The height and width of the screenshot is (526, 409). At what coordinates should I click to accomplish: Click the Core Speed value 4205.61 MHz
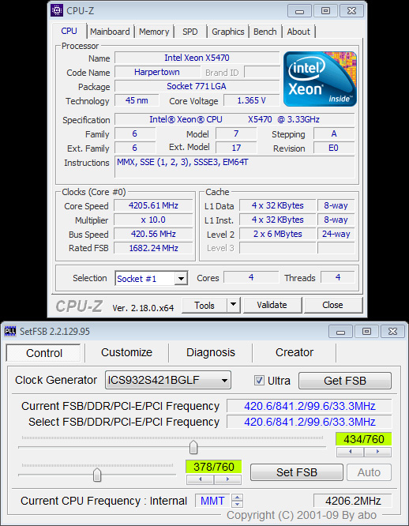pyautogui.click(x=153, y=205)
